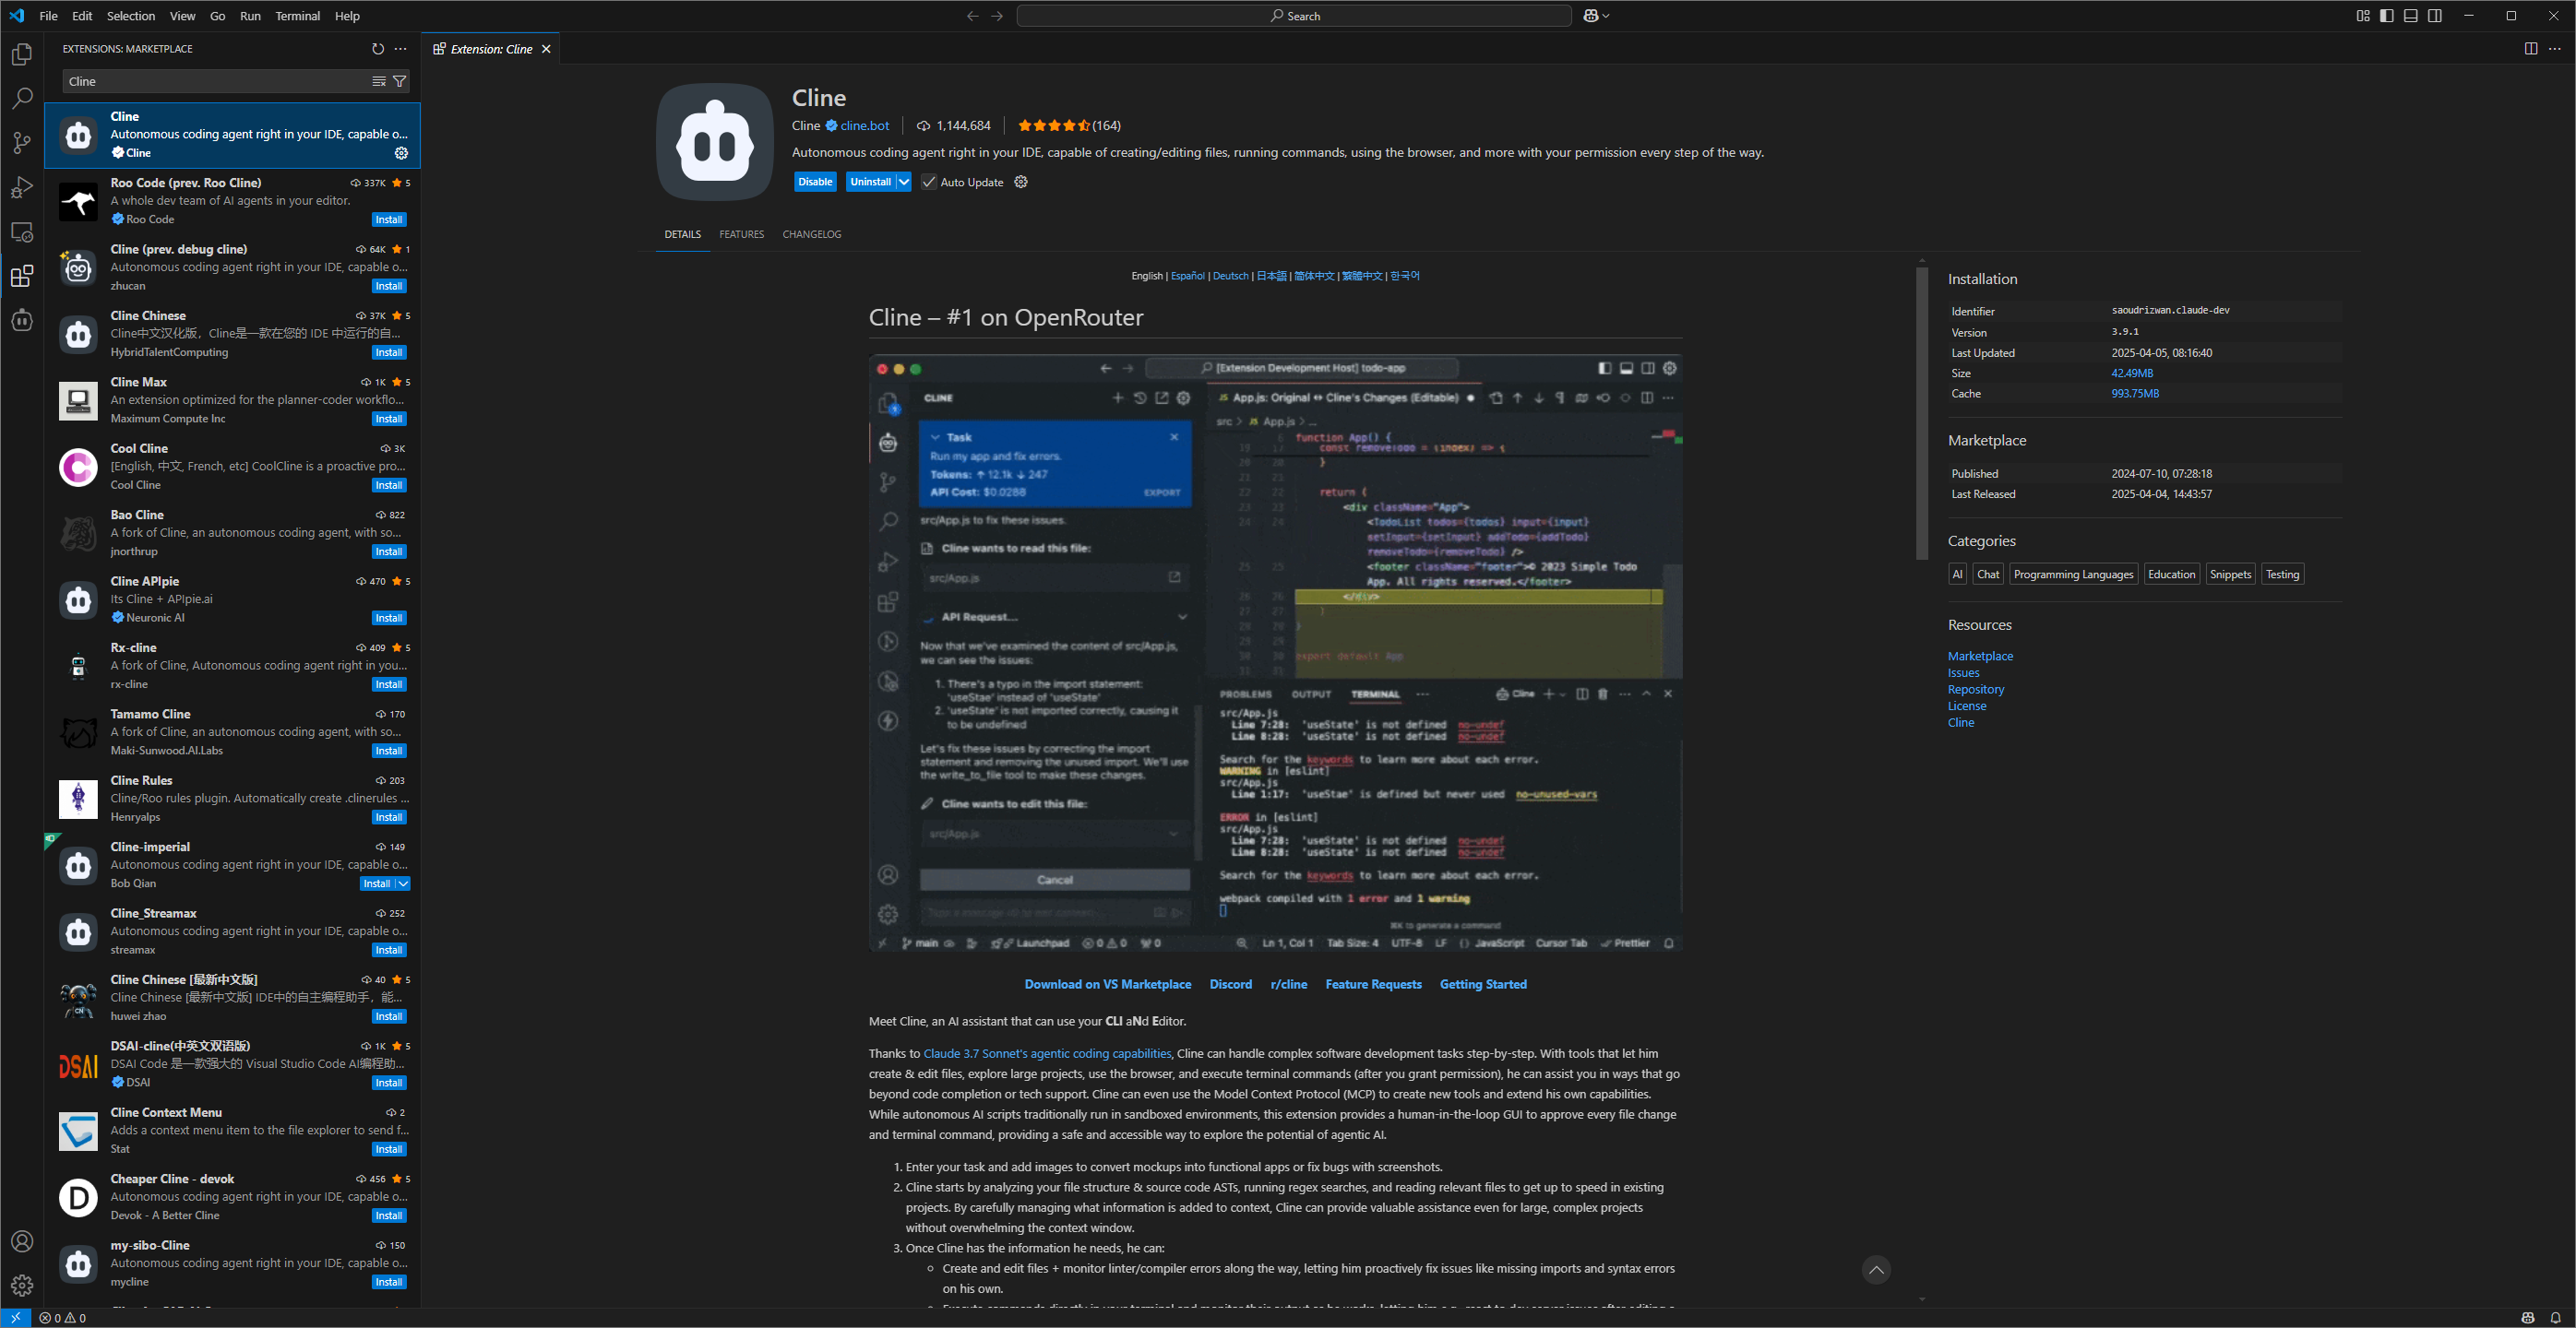Open Source Control in the activity bar
2576x1328 pixels.
22,143
